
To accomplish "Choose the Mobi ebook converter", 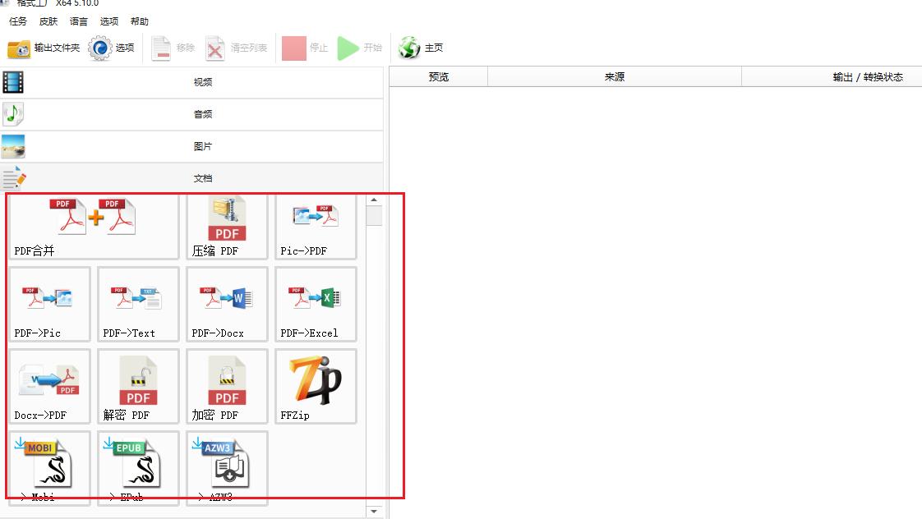I will 49,468.
